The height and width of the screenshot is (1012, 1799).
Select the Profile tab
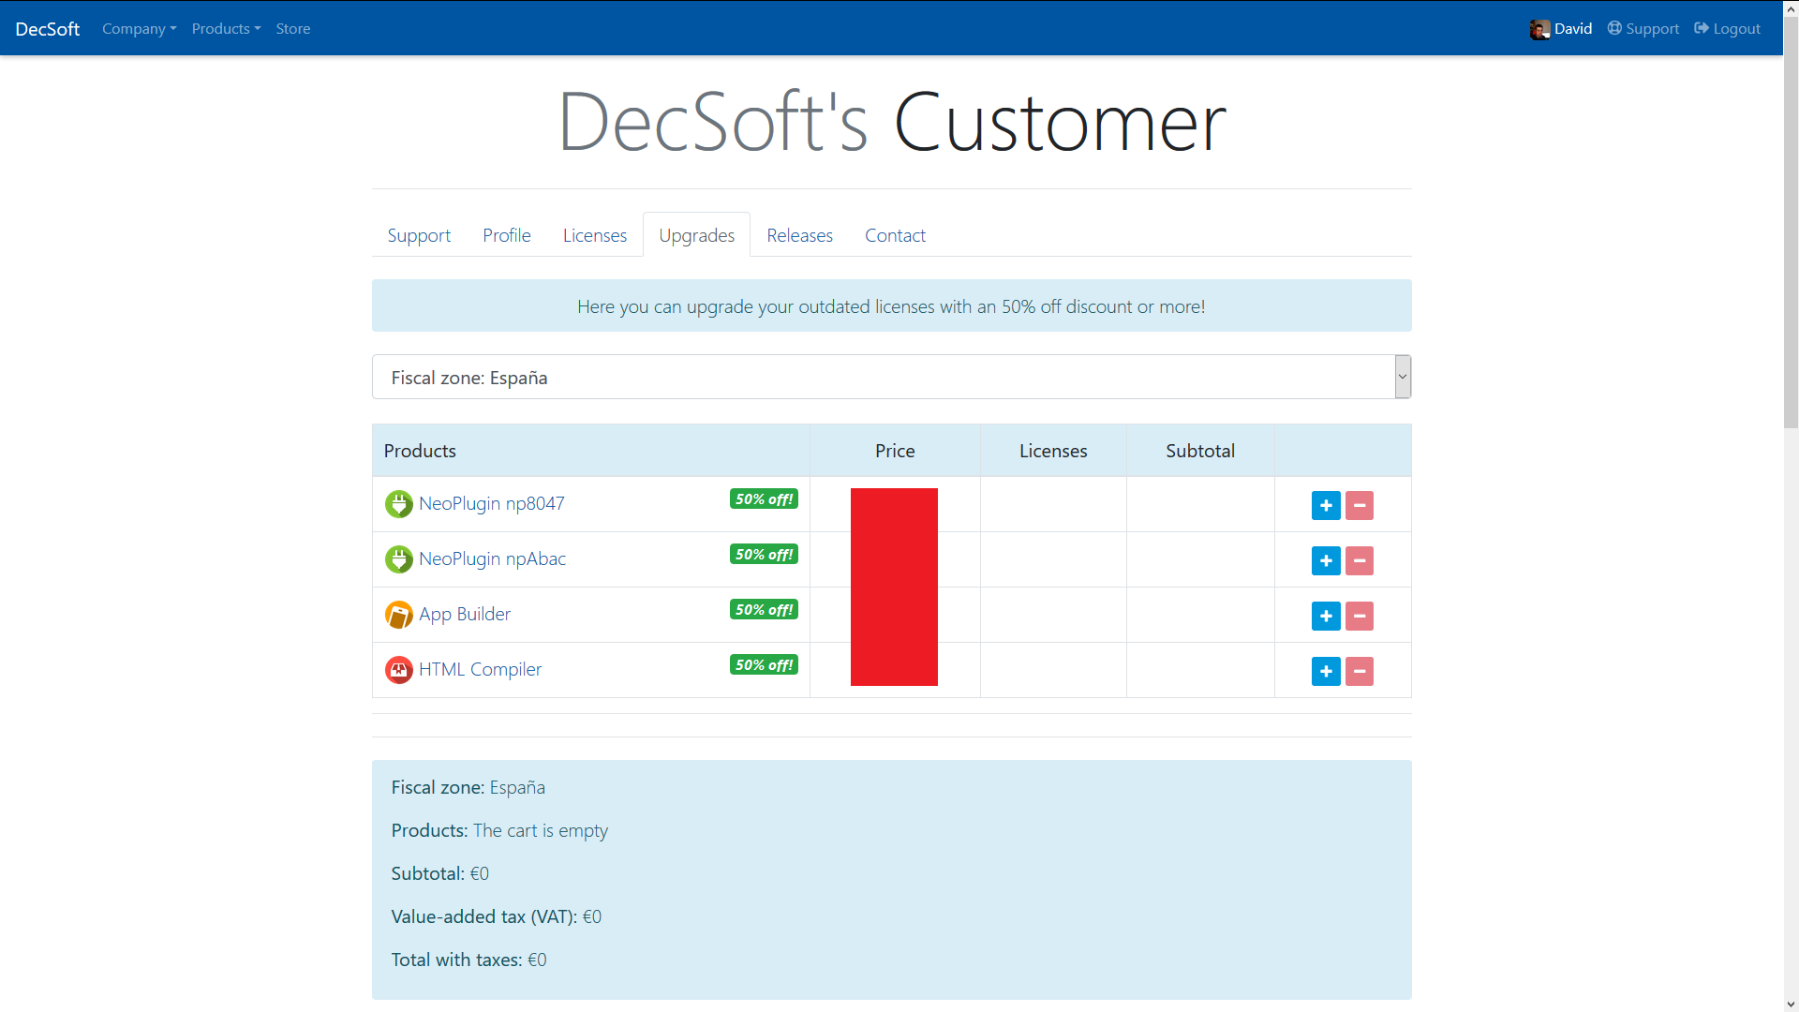click(507, 233)
